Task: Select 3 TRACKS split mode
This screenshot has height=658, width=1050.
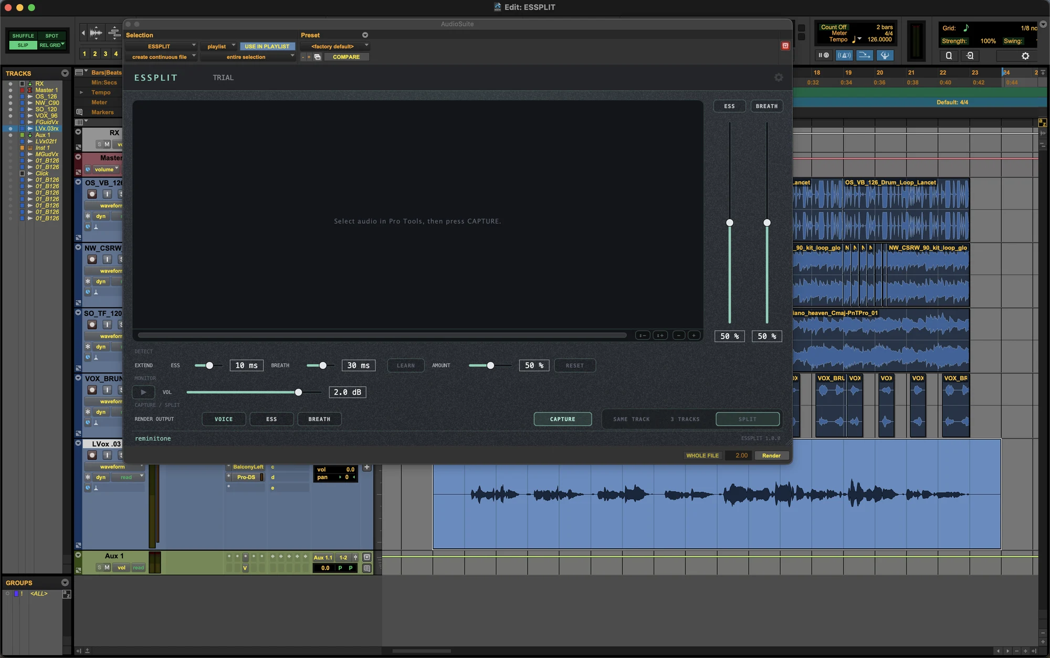Action: pyautogui.click(x=685, y=419)
